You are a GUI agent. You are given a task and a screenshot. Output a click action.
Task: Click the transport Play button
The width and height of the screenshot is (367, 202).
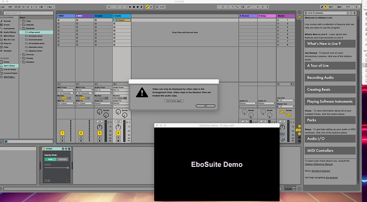130,7
